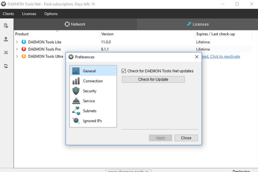Click the DAEMON Tools Lite blue icon
This screenshot has height=172, width=258.
(24, 42)
